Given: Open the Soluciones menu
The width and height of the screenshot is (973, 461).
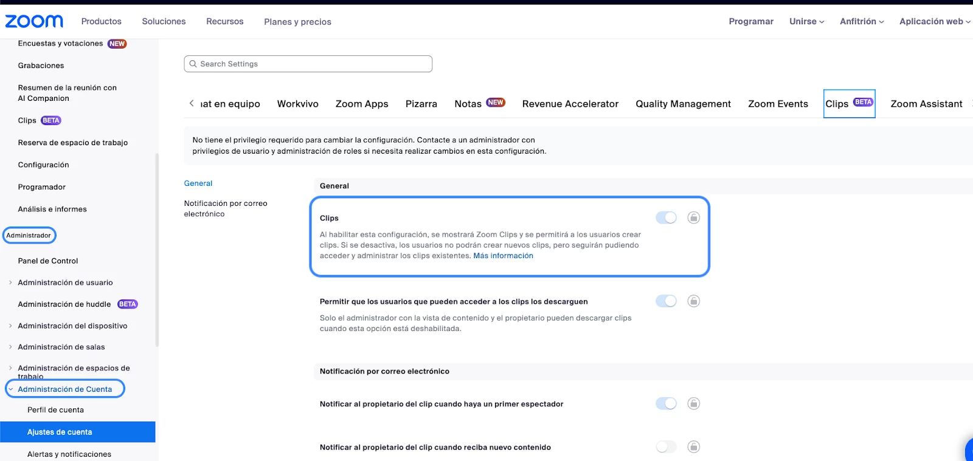Looking at the screenshot, I should [164, 21].
